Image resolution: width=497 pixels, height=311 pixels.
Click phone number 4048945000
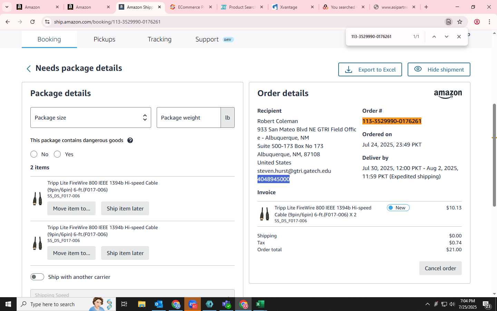273,179
